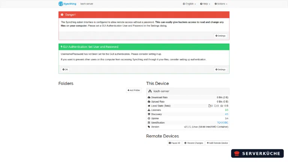Screen dimensions: 288x162
Task: Click the Discovery signpost icon
Action: (x=149, y=114)
